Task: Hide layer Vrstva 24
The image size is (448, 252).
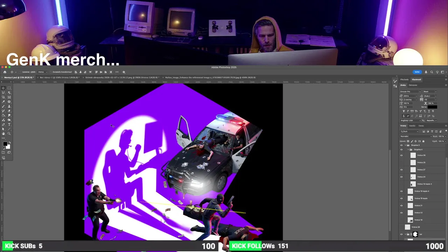Action: click(401, 177)
